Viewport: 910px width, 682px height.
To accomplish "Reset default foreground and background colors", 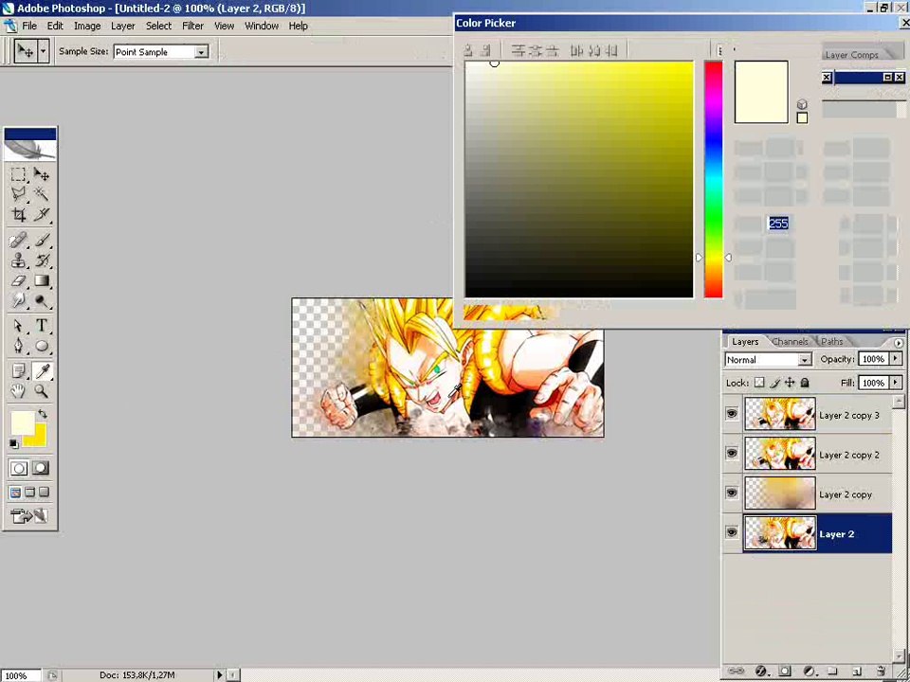I will coord(14,443).
